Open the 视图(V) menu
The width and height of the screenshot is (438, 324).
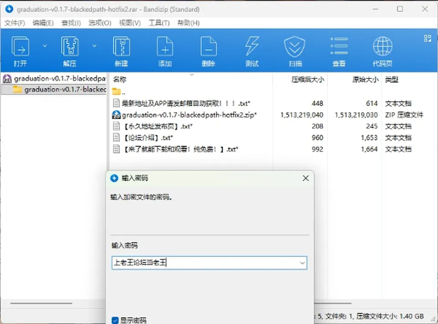click(130, 23)
